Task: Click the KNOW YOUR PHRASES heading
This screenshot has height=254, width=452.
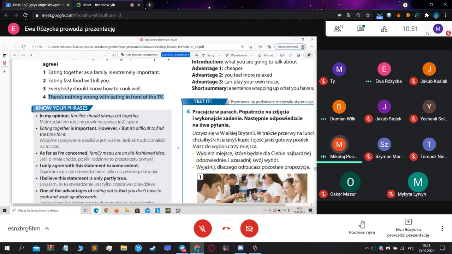Action: pos(62,108)
